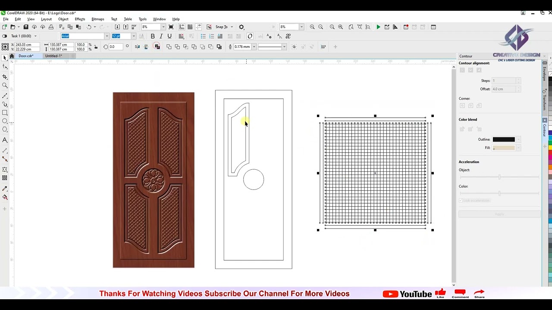This screenshot has width=552, height=310.
Task: Expand the Snap To dropdown
Action: [x=232, y=27]
